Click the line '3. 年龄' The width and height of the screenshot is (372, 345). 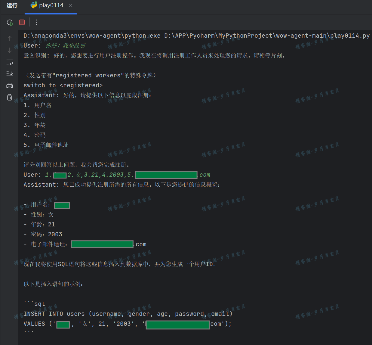tap(35, 125)
